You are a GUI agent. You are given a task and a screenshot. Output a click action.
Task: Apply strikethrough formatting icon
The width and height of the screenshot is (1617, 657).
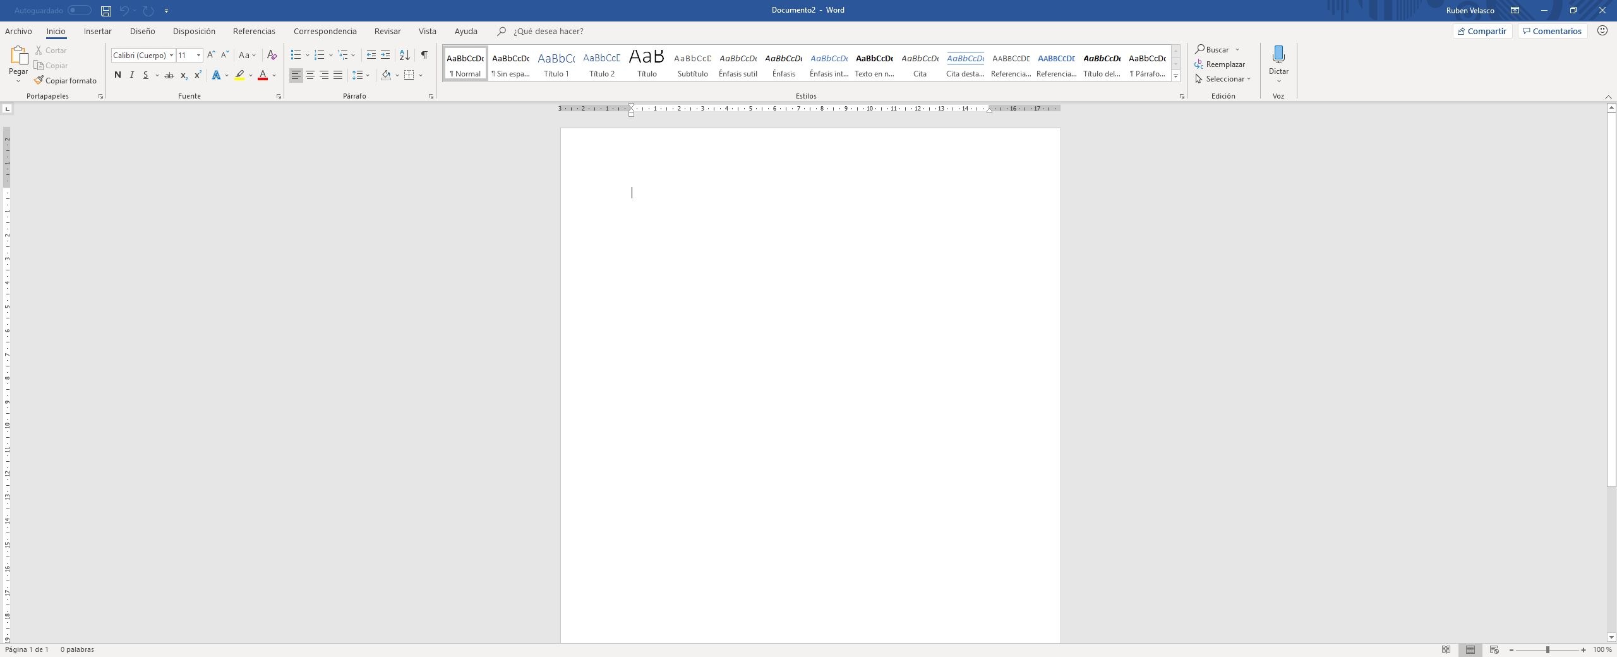point(169,75)
